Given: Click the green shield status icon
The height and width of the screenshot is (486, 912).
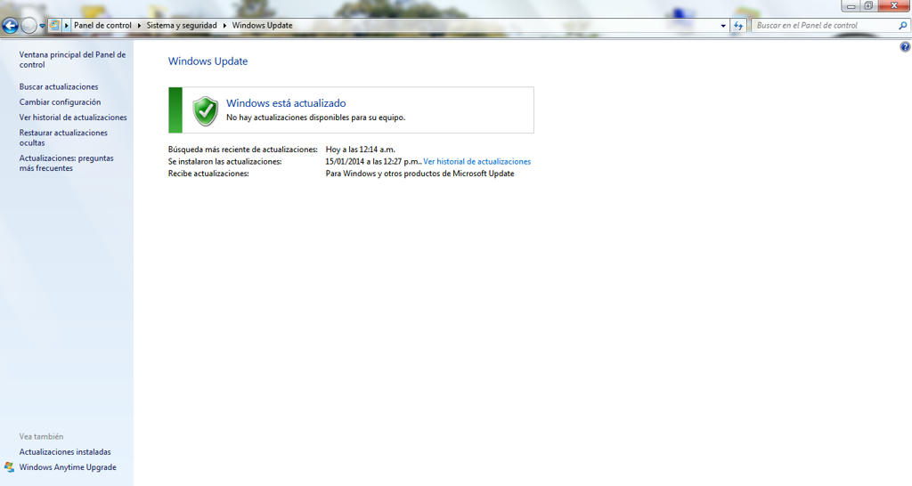Looking at the screenshot, I should [206, 110].
